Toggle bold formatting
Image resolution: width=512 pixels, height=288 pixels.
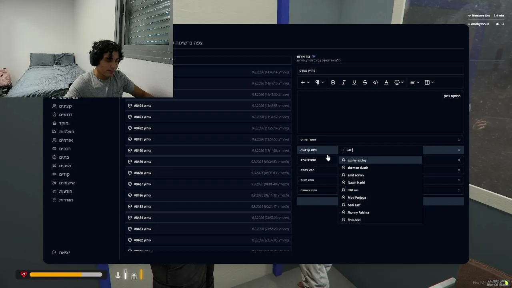pos(333,82)
